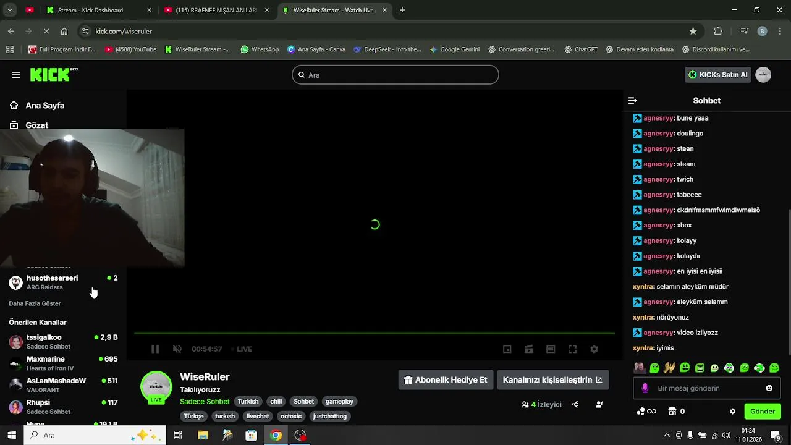Open the Kick hamburger sidebar menu
Viewport: 791px width, 445px height.
pyautogui.click(x=15, y=75)
